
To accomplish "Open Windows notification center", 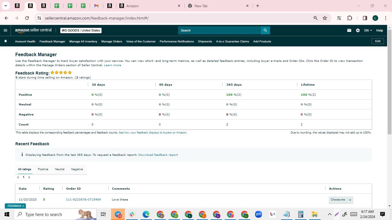I will [383, 214].
